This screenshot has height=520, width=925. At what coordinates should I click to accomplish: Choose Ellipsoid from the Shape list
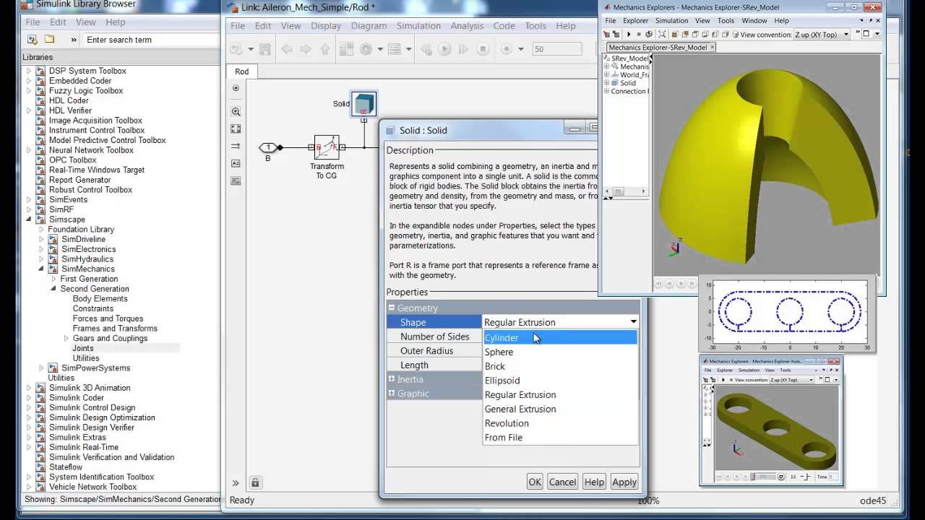coord(561,381)
